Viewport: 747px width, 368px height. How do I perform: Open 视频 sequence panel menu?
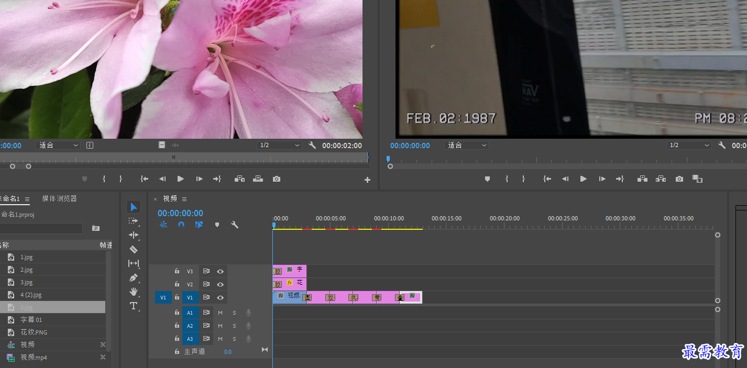184,199
